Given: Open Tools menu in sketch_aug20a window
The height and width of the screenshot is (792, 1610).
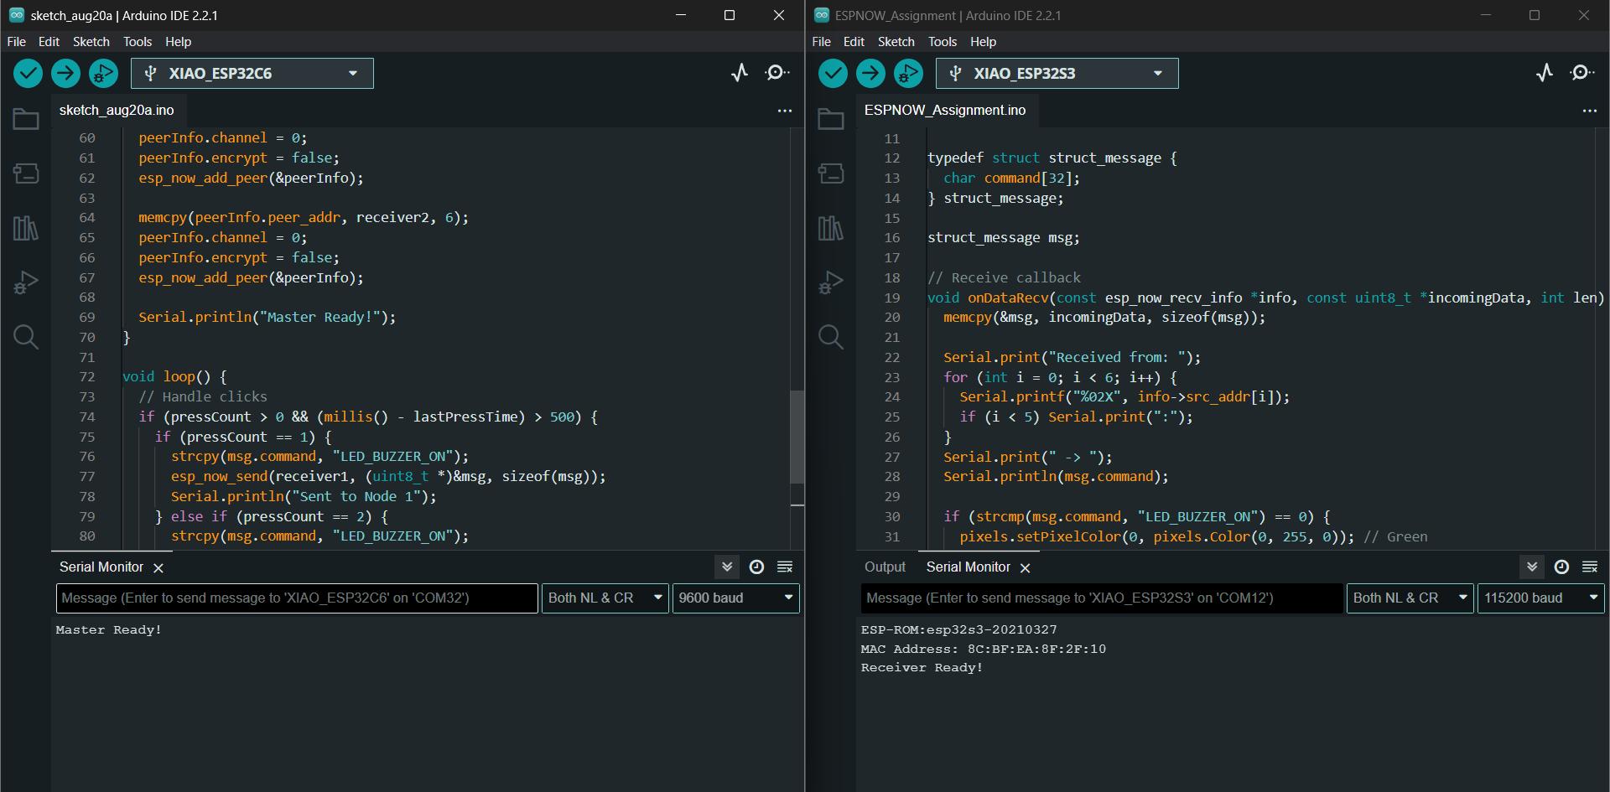Looking at the screenshot, I should [x=138, y=42].
